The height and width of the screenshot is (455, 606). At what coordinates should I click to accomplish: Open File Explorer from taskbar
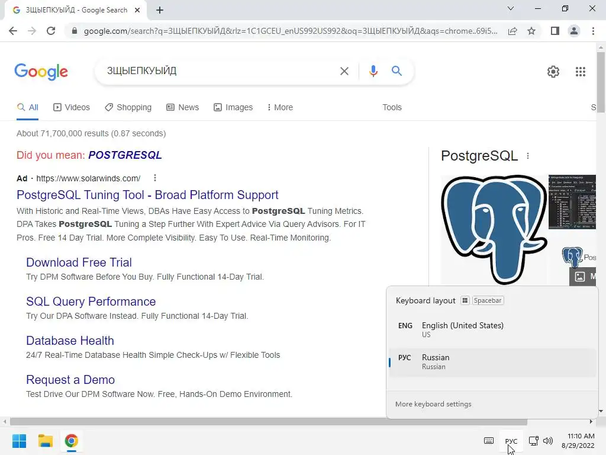click(45, 441)
